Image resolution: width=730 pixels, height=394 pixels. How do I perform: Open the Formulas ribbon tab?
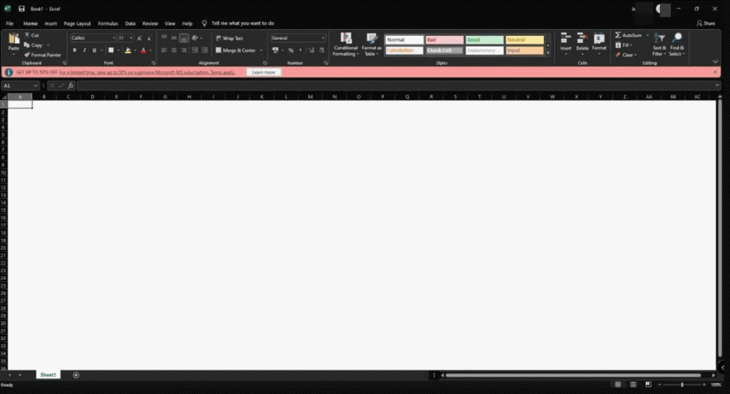[x=107, y=23]
